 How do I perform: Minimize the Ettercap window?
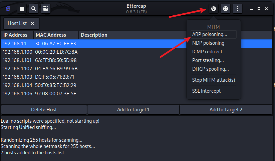coord(252,9)
